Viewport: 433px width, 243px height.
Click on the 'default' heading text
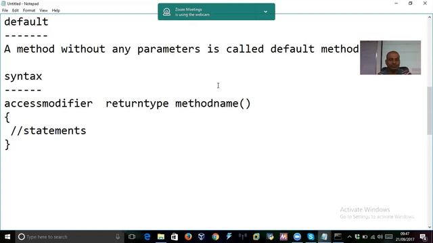(26, 22)
